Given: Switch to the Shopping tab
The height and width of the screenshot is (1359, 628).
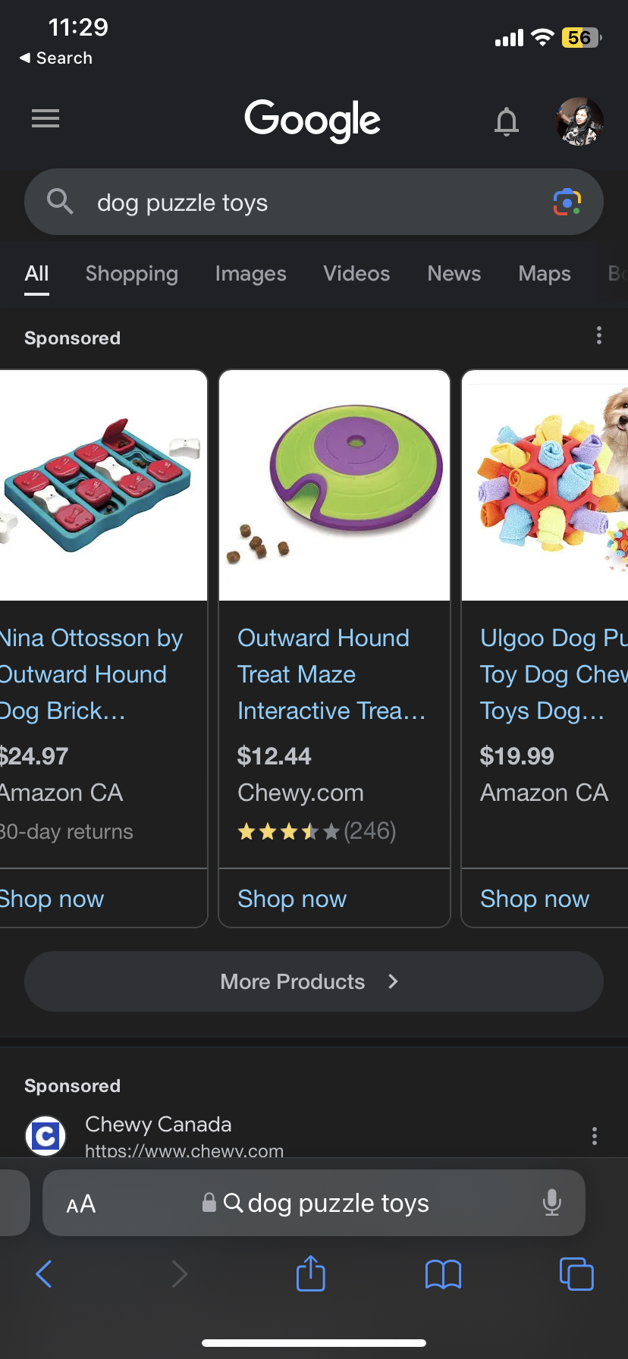Looking at the screenshot, I should (131, 274).
